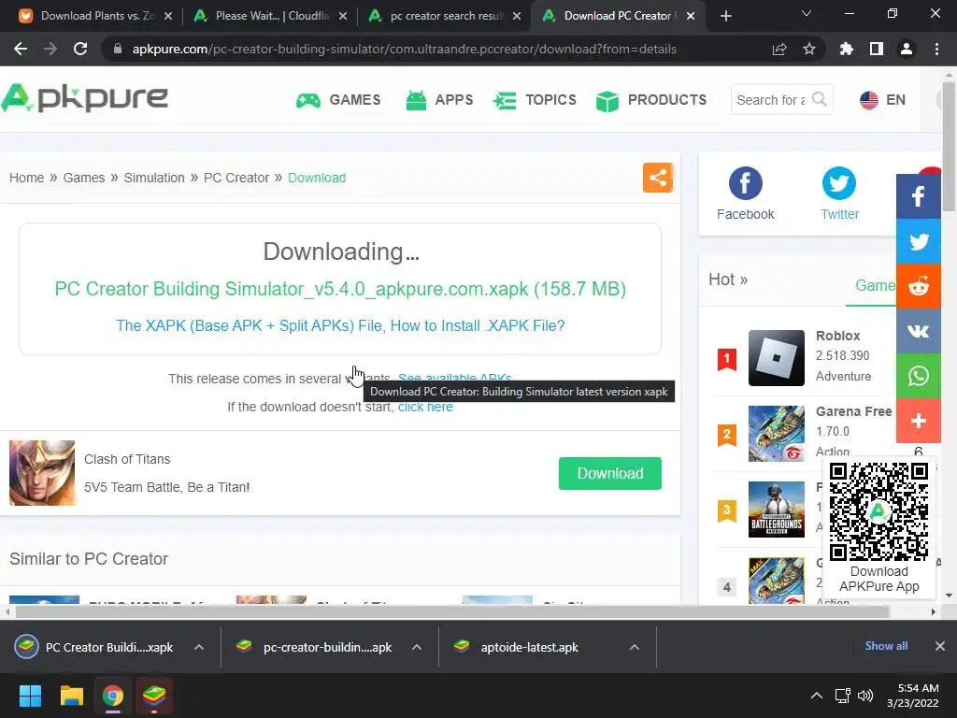Click the search magnifier icon
The width and height of the screenshot is (957, 718).
click(x=820, y=99)
